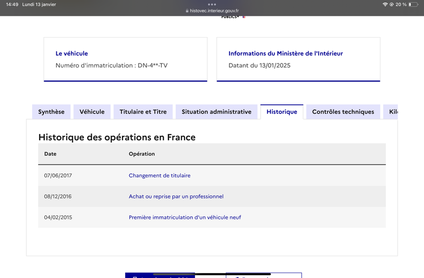Click Première immatriculation d'un véhicule neuf
Viewport: 424px width, 278px height.
184,218
